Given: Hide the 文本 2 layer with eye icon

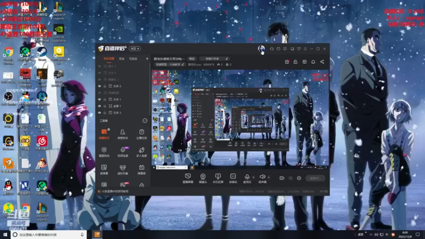Looking at the screenshot, I should point(99,86).
